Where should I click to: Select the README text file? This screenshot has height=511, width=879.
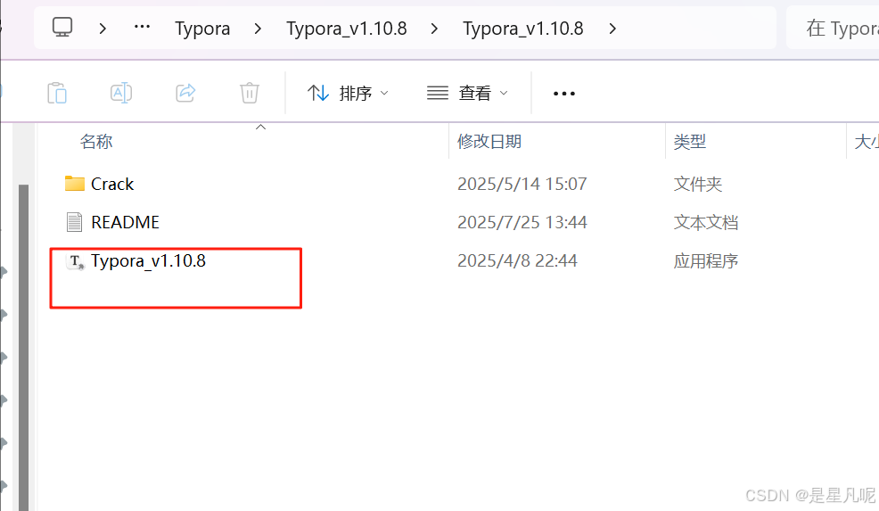pos(125,222)
